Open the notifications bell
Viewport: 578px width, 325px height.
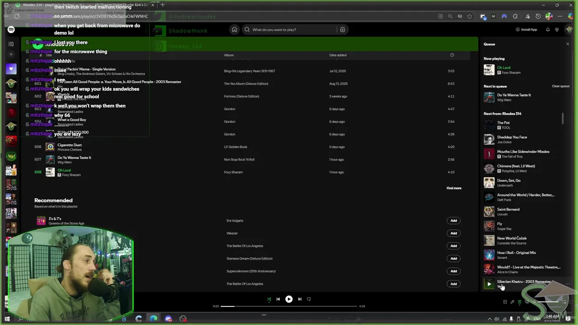(x=548, y=30)
